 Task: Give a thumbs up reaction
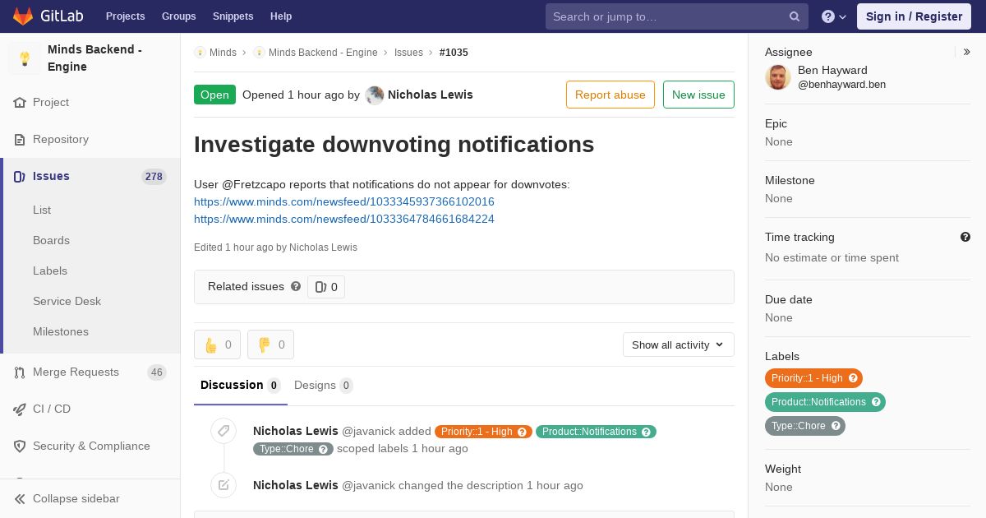pos(217,345)
